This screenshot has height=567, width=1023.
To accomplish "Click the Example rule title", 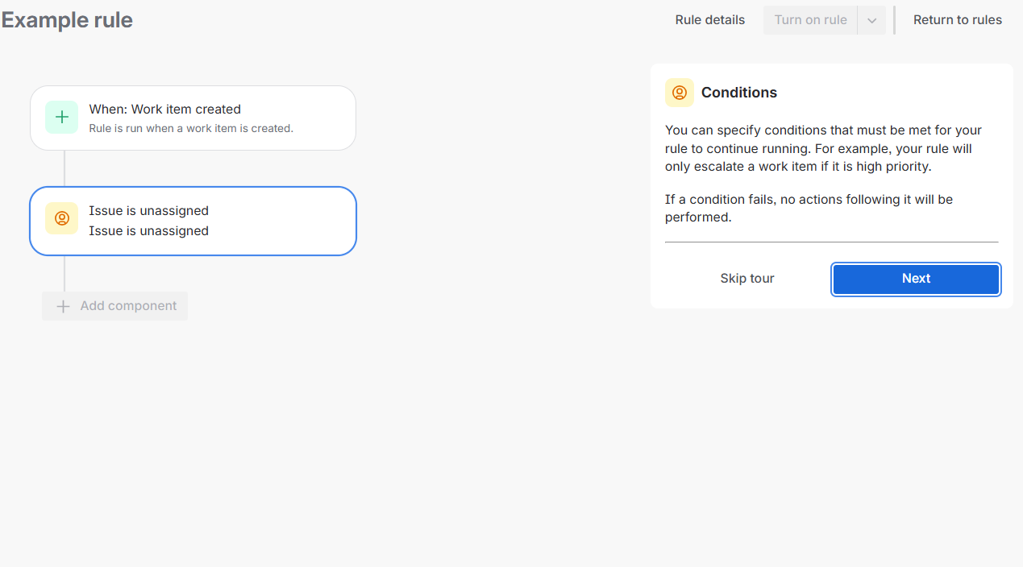I will [x=67, y=19].
